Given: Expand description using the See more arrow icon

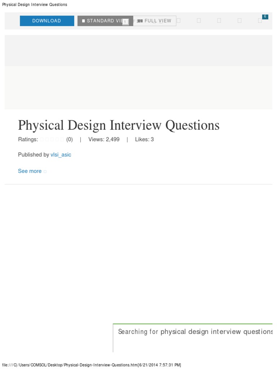Looking at the screenshot, I should tap(45, 172).
